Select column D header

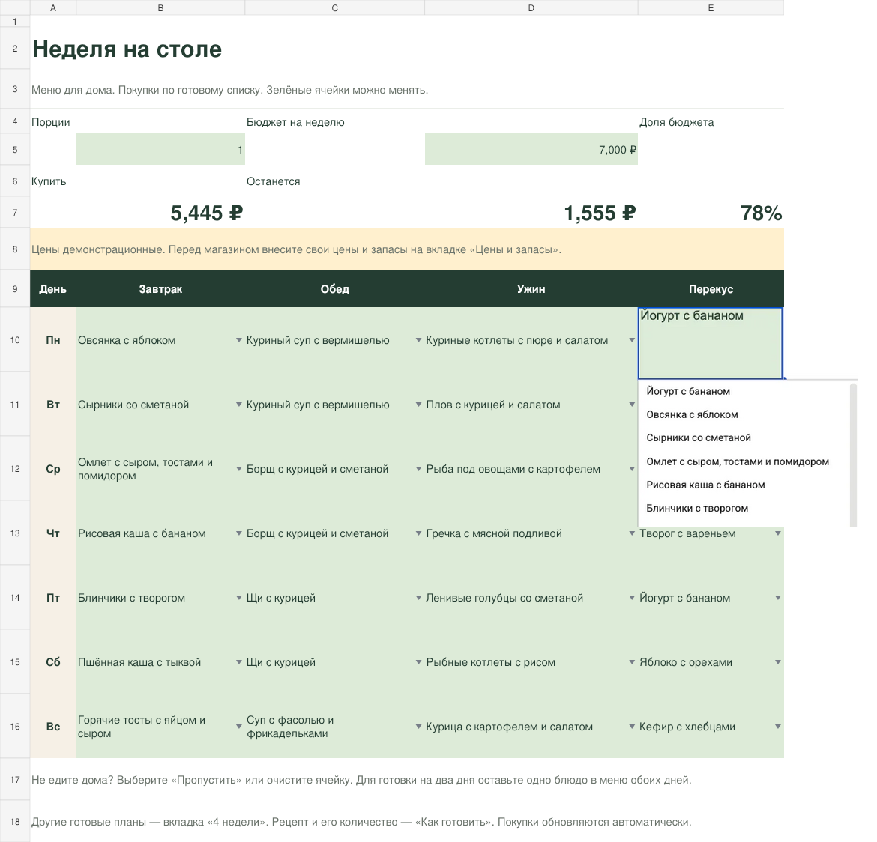pyautogui.click(x=531, y=7)
